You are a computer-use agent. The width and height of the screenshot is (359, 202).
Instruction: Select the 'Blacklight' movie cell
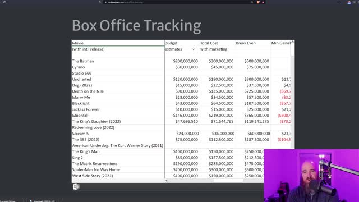pos(118,103)
